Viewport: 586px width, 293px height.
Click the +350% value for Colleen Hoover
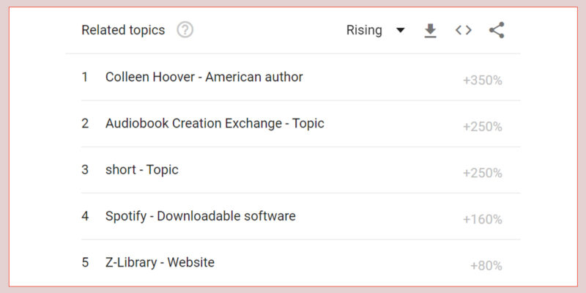[483, 81]
